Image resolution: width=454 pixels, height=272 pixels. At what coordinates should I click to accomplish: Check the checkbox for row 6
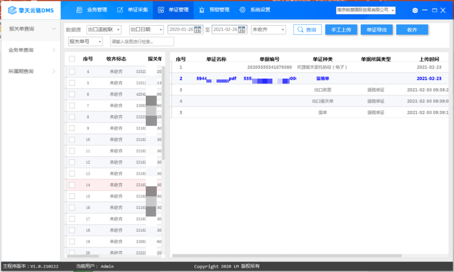pos(72,94)
